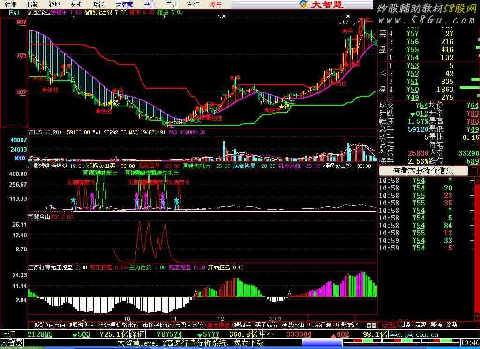The height and width of the screenshot is (349, 480).
Task: Click the 跌停 value 689
Action: (x=472, y=161)
